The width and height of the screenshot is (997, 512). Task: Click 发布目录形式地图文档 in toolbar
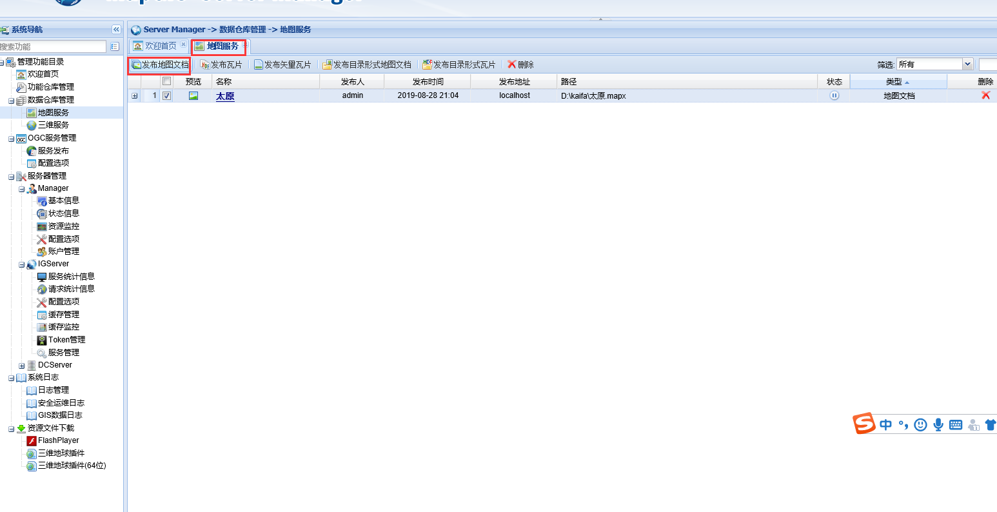[367, 64]
